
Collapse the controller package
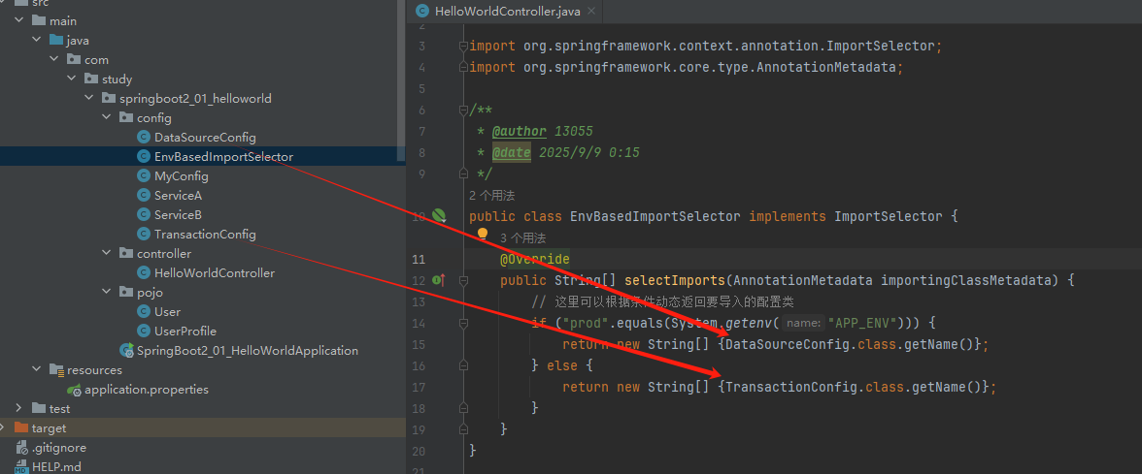point(107,253)
